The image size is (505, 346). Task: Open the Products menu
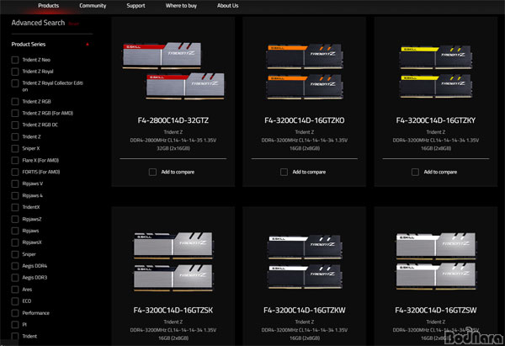[48, 6]
